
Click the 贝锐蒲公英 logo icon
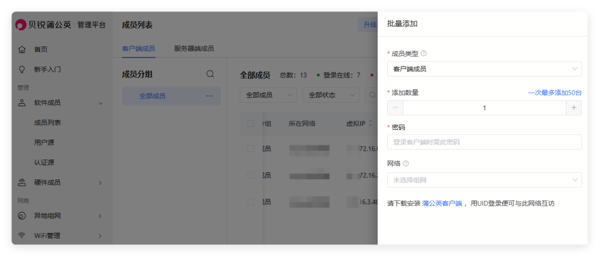coord(21,25)
